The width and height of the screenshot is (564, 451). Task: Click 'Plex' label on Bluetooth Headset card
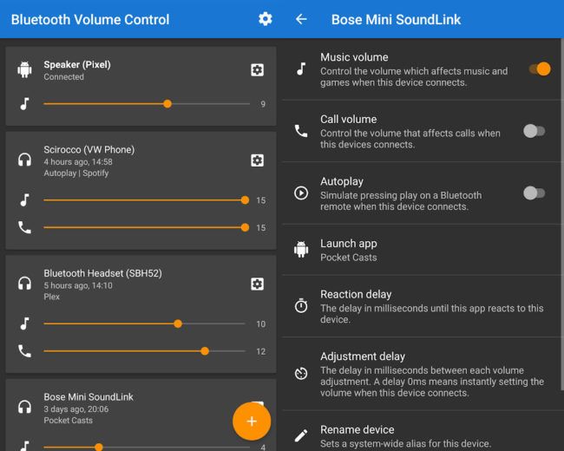tap(52, 297)
